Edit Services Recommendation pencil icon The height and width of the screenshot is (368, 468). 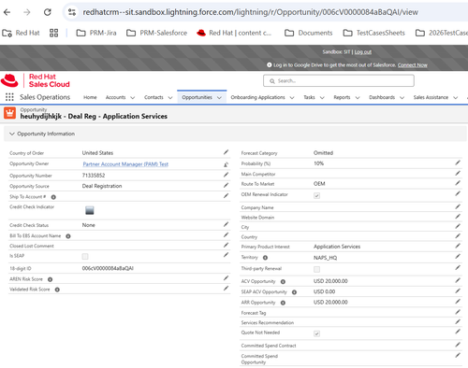pyautogui.click(x=458, y=321)
